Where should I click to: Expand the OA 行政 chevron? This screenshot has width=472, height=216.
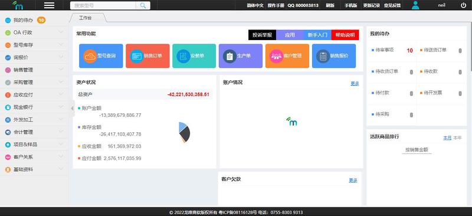tap(61, 32)
